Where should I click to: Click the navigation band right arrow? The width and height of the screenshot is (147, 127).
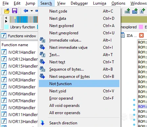[x=6, y=21]
